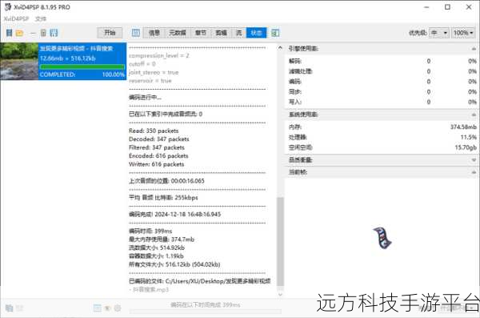This screenshot has height=318, width=480.
Task: Click the 374.7mb max memory log line
Action: click(x=162, y=240)
